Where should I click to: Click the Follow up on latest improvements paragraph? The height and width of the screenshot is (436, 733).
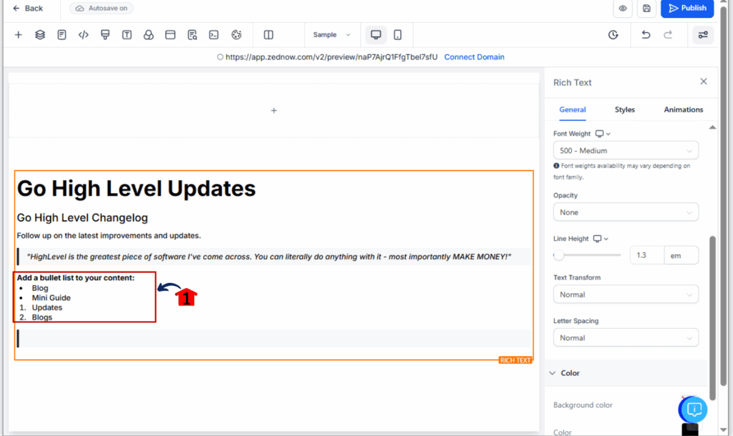[x=109, y=236]
